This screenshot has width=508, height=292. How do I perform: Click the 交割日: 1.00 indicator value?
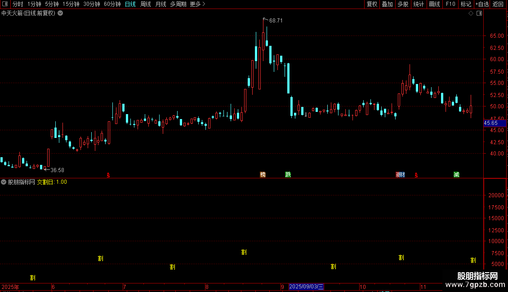coord(52,182)
